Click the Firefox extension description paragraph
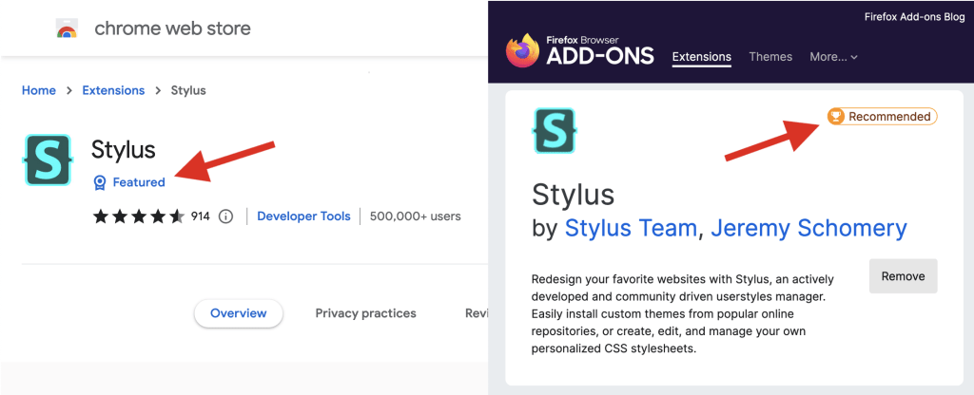The width and height of the screenshot is (974, 395). click(683, 313)
